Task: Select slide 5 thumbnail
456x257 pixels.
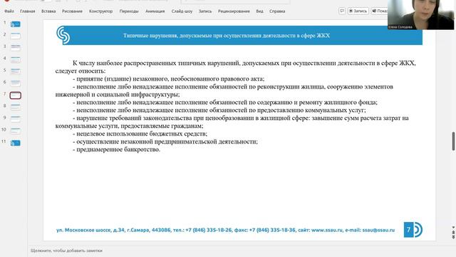Action: [16, 71]
